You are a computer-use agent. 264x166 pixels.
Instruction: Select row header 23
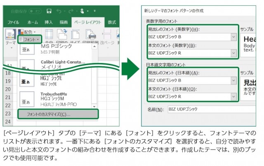(x=8, y=114)
